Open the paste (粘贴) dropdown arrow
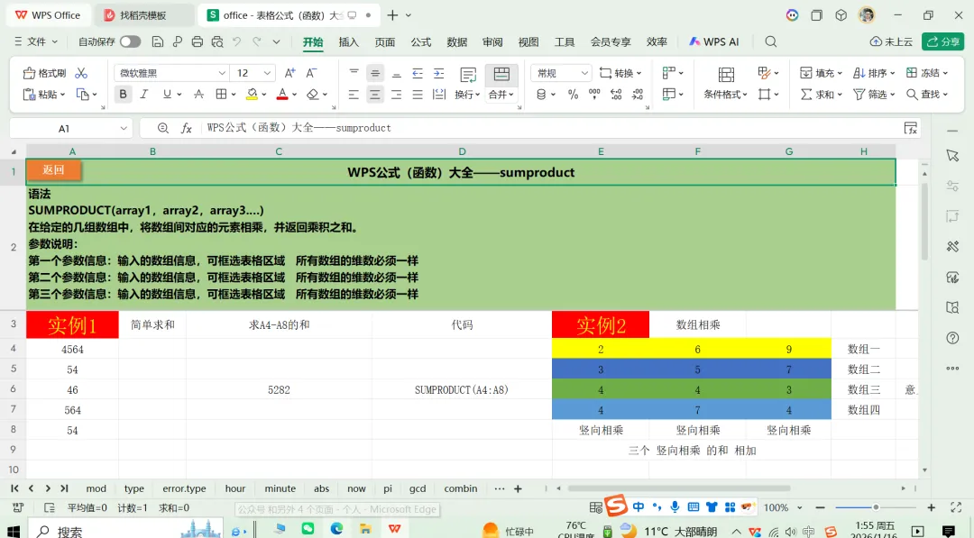Image resolution: width=974 pixels, height=538 pixels. 63,95
